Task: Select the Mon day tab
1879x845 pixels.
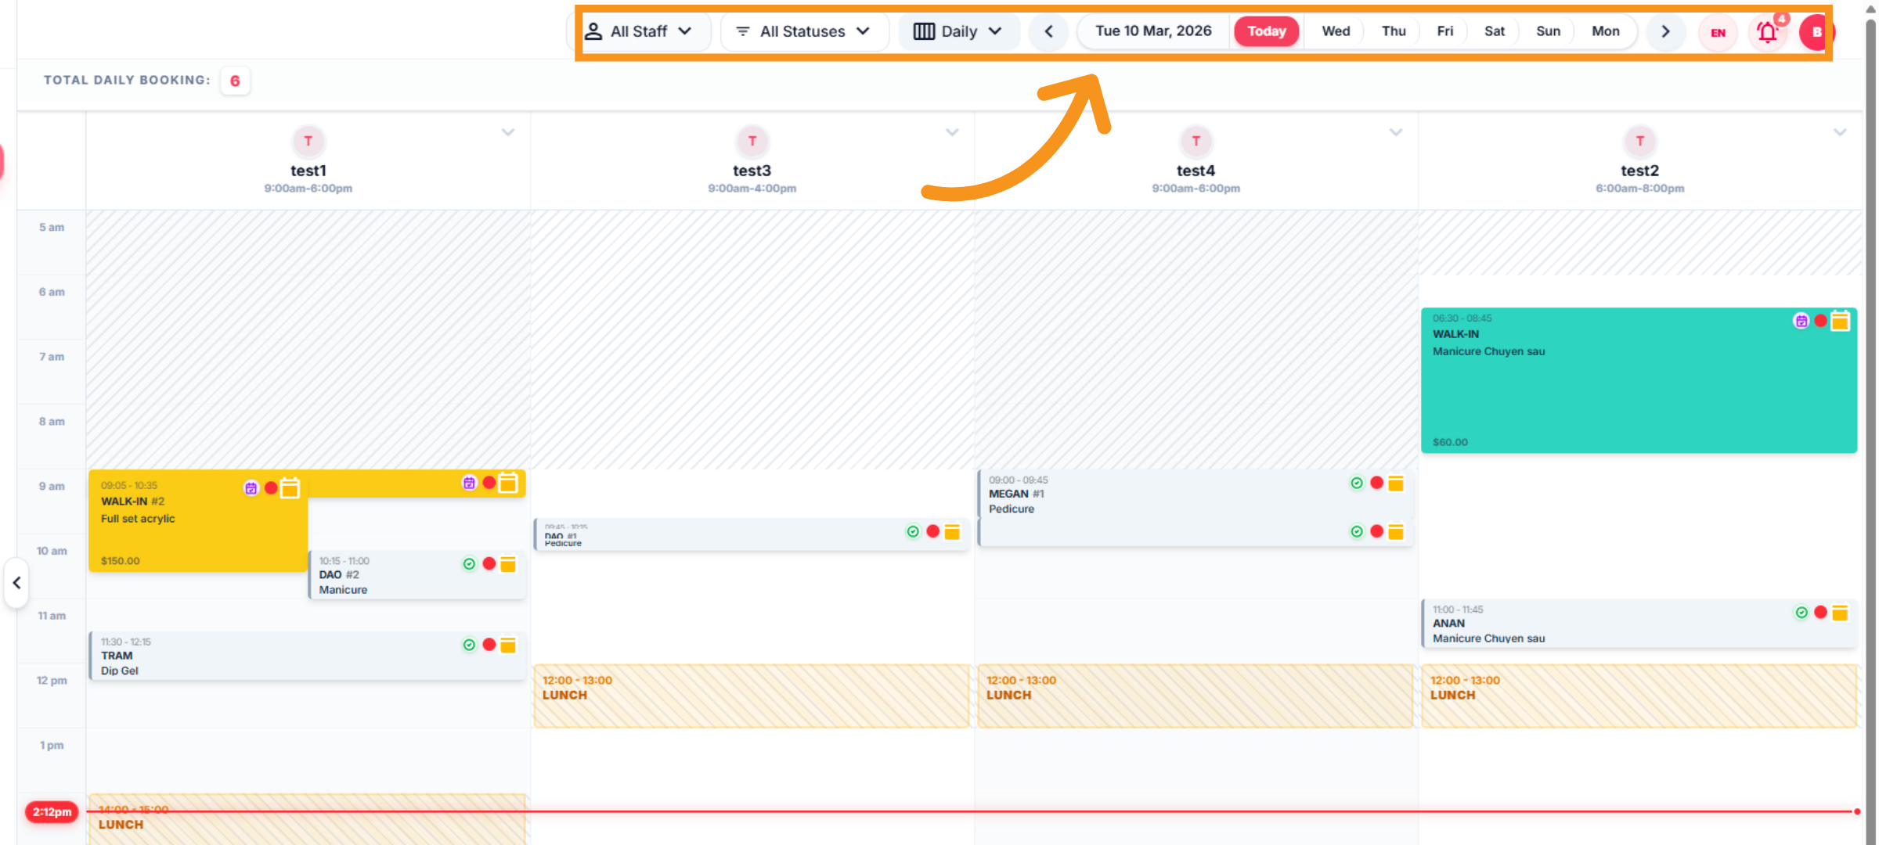Action: coord(1606,31)
